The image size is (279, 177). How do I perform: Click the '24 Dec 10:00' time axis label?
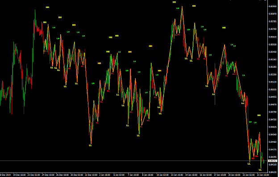pyautogui.click(x=48, y=175)
